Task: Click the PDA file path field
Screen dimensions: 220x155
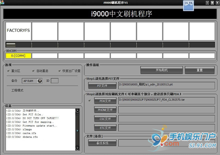Action: coord(166,101)
